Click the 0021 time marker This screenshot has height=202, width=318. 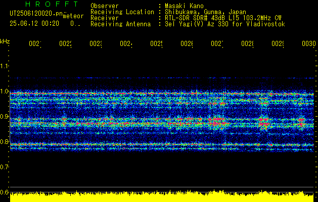35,43
